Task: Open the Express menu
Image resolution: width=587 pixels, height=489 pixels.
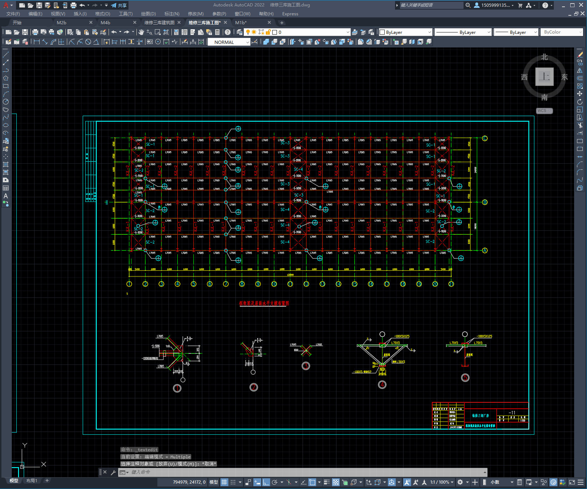Action: click(x=290, y=14)
